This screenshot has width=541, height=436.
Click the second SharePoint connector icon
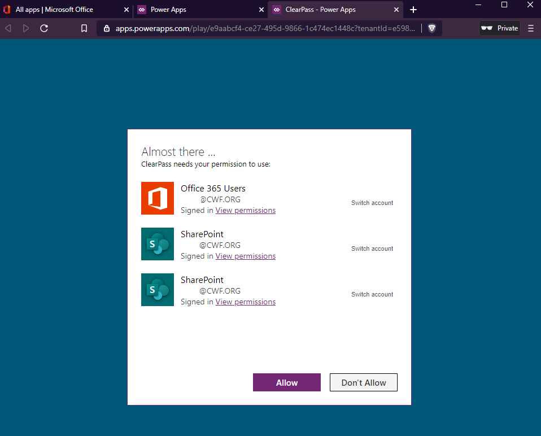coord(158,290)
